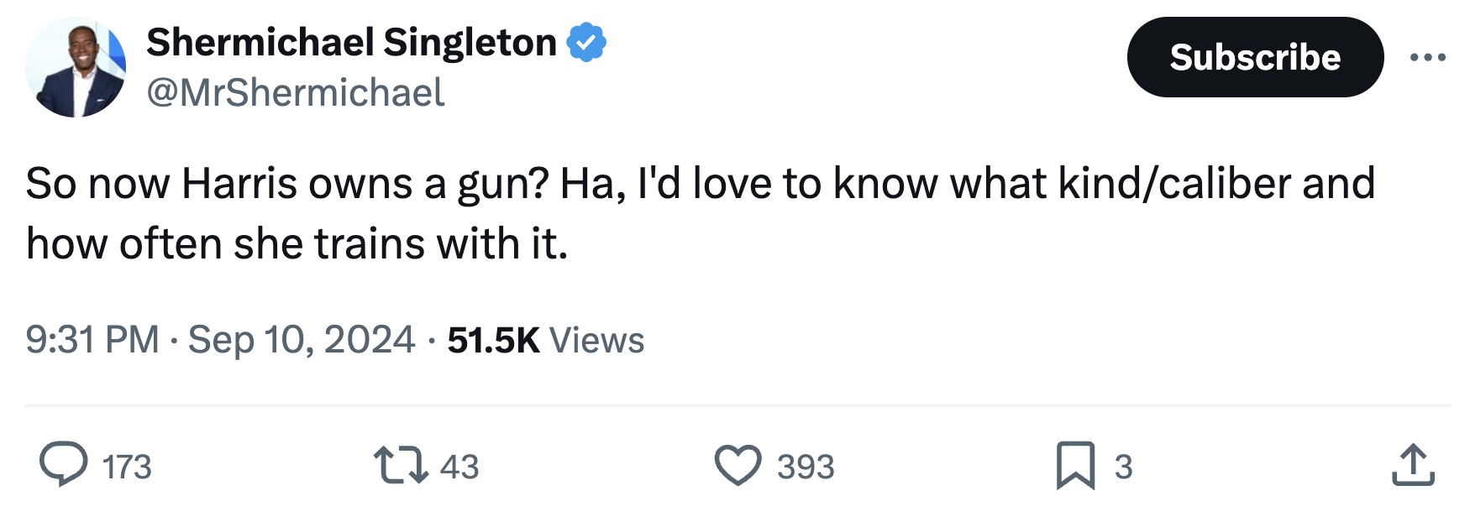Click the Sep 10, 2024 date
1470x517 pixels.
click(x=301, y=340)
